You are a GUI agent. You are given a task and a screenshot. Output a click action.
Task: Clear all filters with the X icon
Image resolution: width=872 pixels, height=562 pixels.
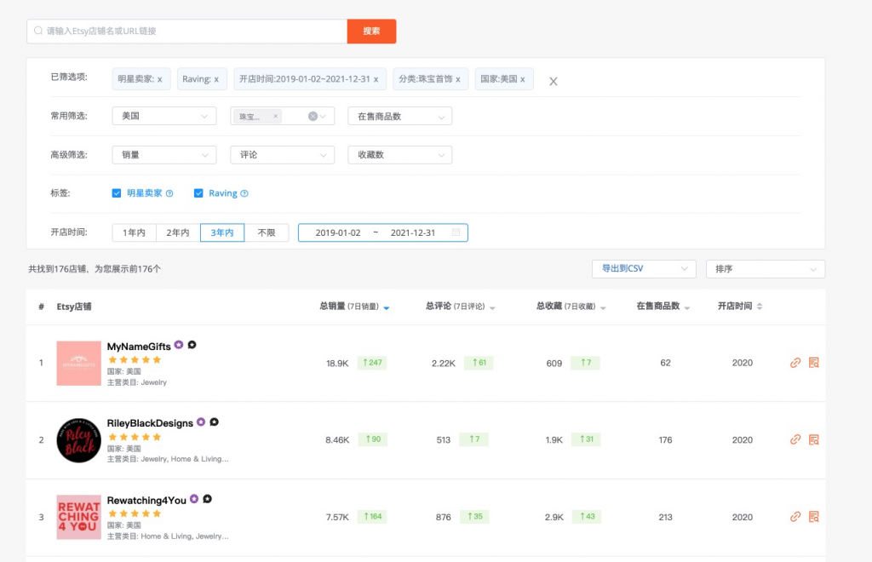point(554,81)
